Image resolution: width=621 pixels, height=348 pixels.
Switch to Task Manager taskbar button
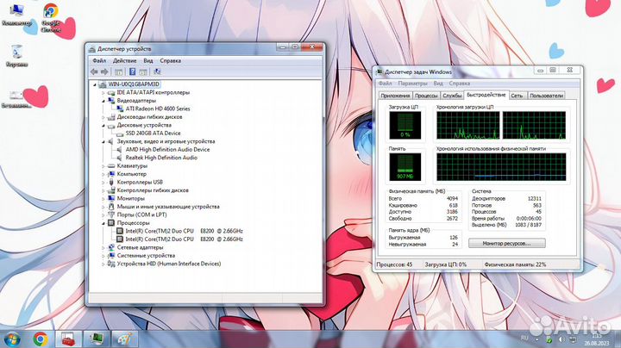[x=97, y=339]
